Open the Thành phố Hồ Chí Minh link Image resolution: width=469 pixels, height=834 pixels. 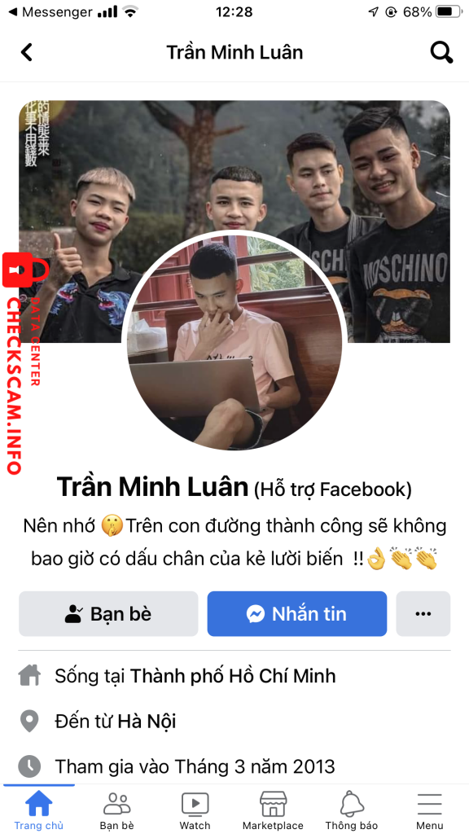click(233, 676)
